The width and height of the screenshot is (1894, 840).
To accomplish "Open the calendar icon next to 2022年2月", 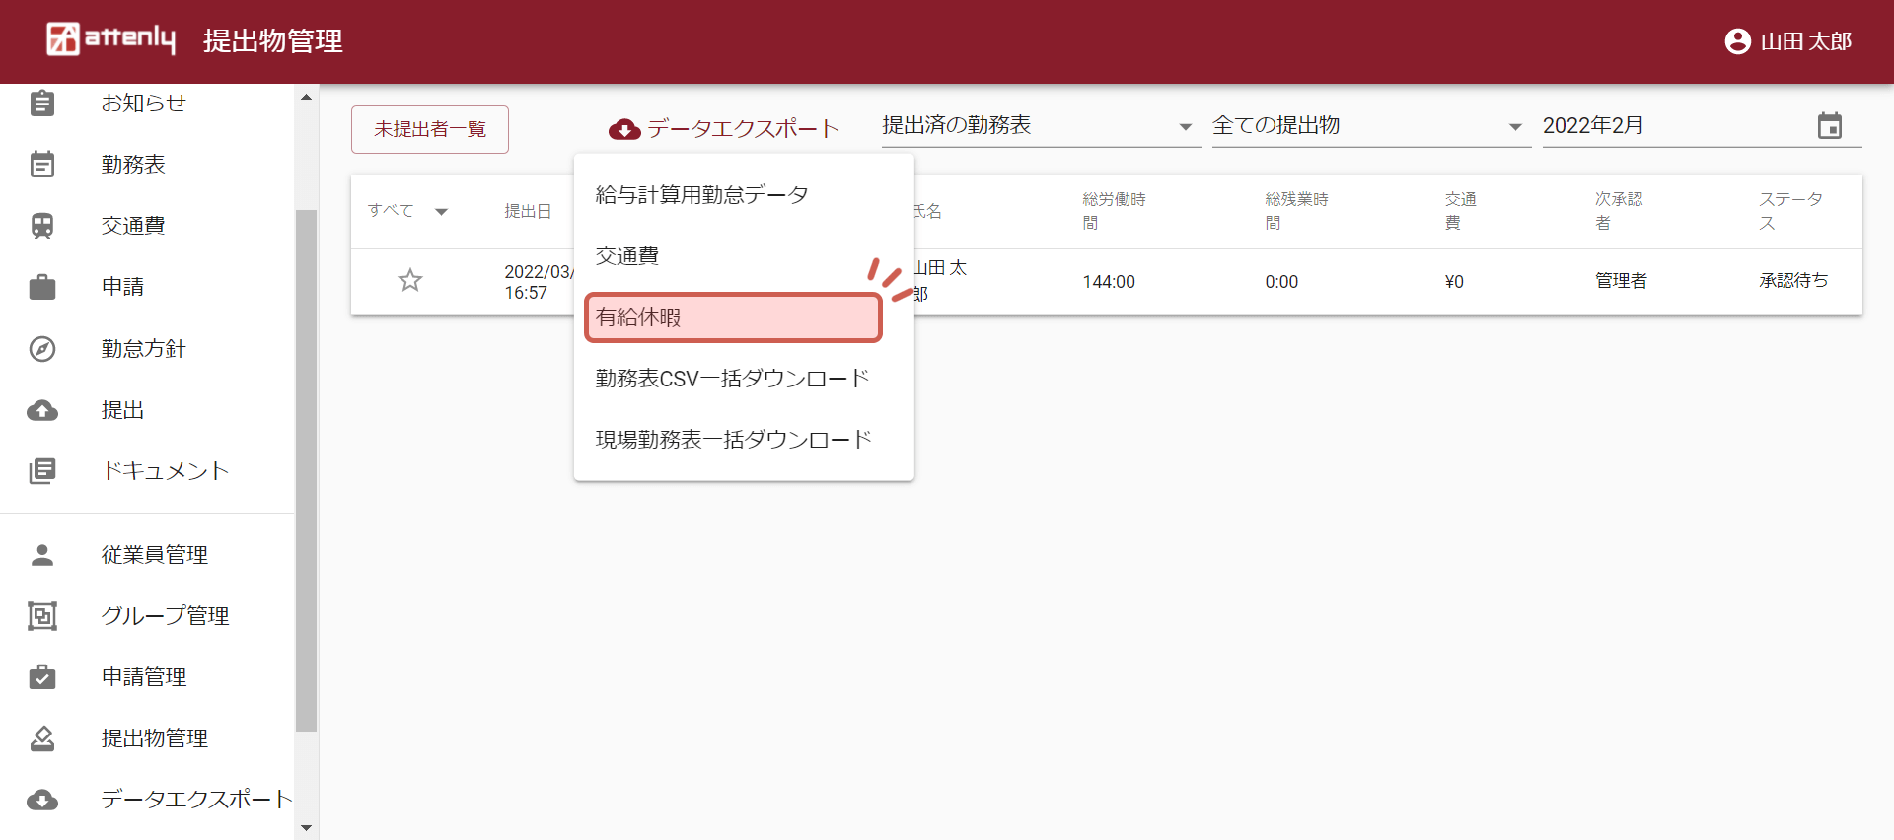I will [1829, 126].
